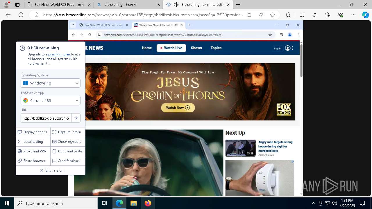The width and height of the screenshot is (372, 209).
Task: Add page to Edge favorites star
Action: click(x=273, y=15)
